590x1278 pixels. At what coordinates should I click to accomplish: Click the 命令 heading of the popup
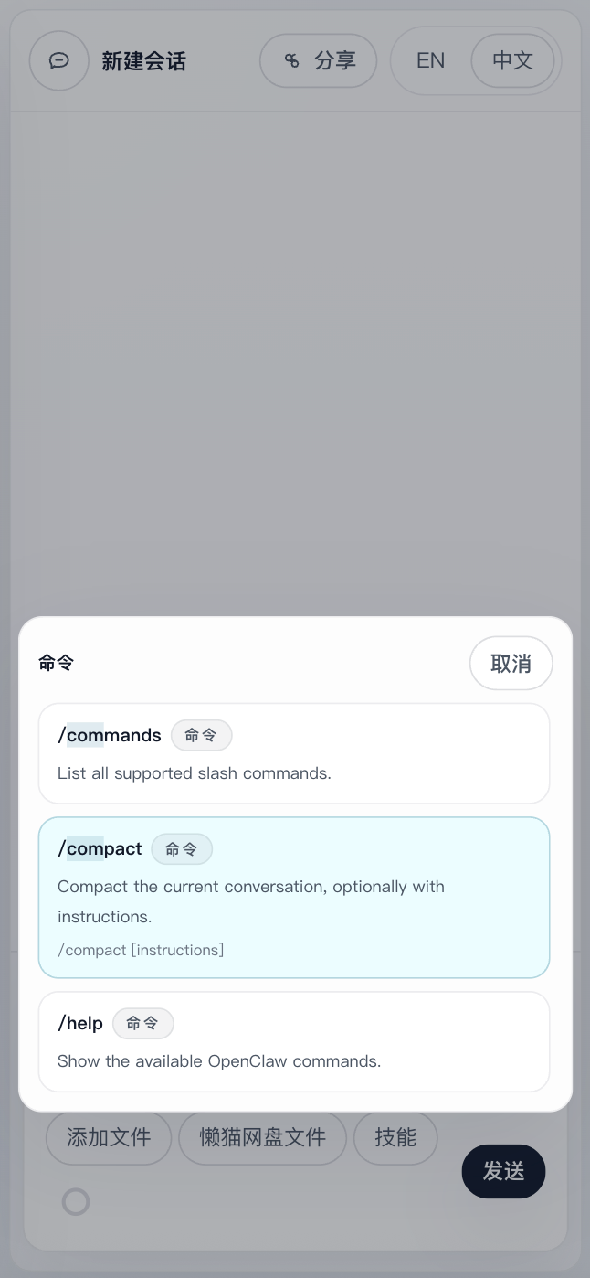click(x=56, y=664)
